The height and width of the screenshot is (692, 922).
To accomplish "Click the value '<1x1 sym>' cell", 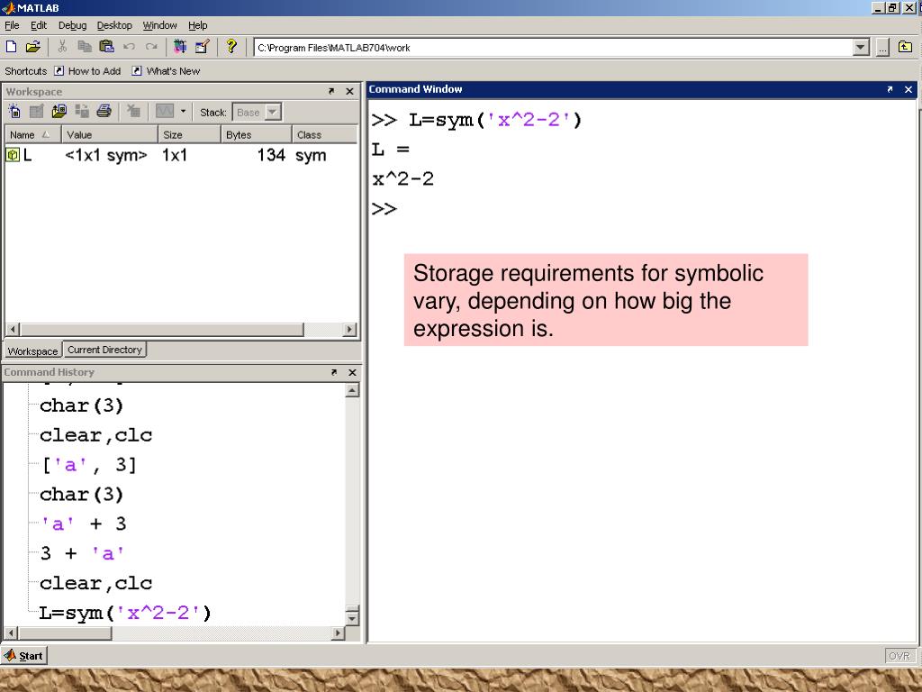I will [x=106, y=155].
